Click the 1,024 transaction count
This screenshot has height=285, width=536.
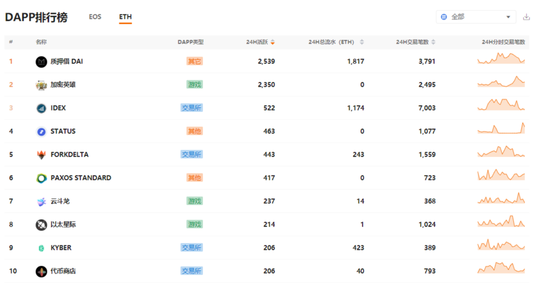point(427,225)
